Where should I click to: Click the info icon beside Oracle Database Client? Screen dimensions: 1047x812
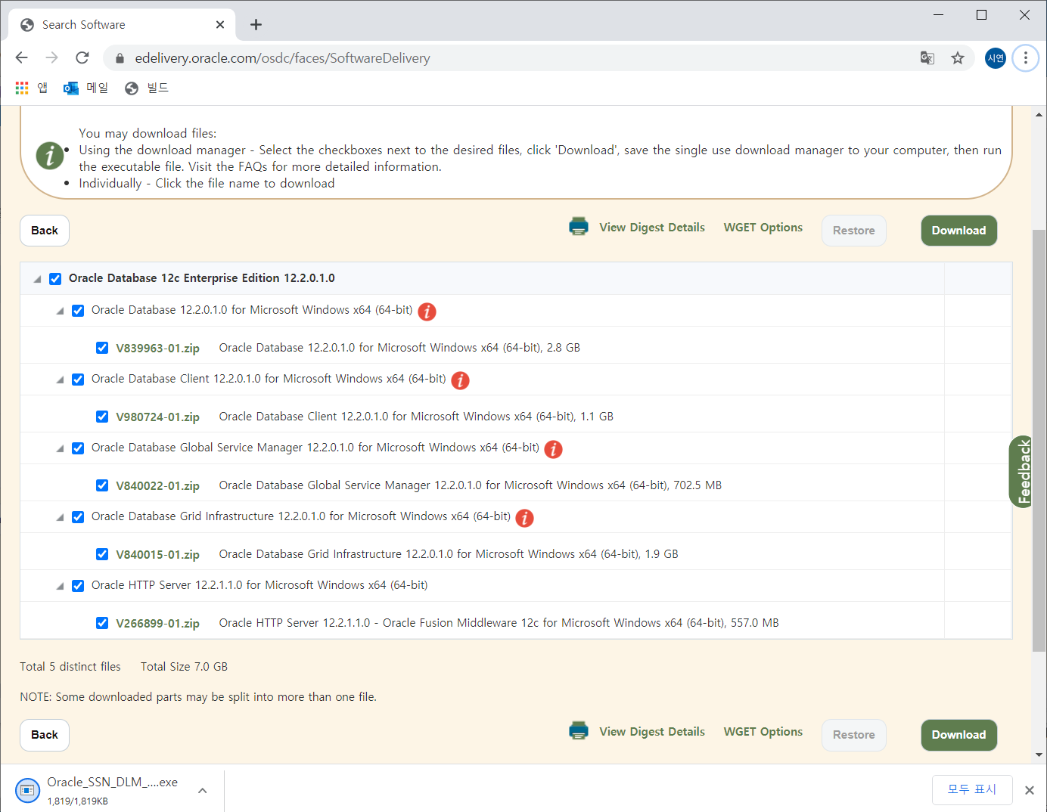click(x=461, y=380)
